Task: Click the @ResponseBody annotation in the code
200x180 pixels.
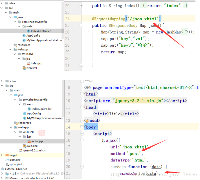Action: [x=123, y=26]
